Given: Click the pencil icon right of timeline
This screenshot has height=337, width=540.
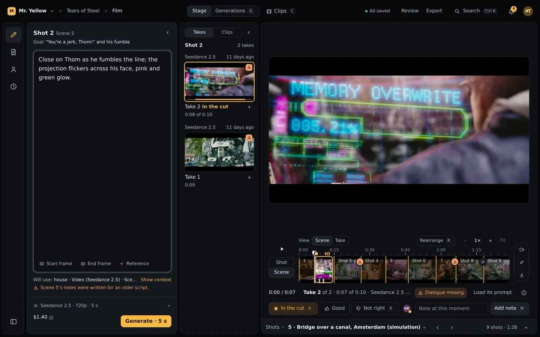Looking at the screenshot, I should click(x=522, y=262).
